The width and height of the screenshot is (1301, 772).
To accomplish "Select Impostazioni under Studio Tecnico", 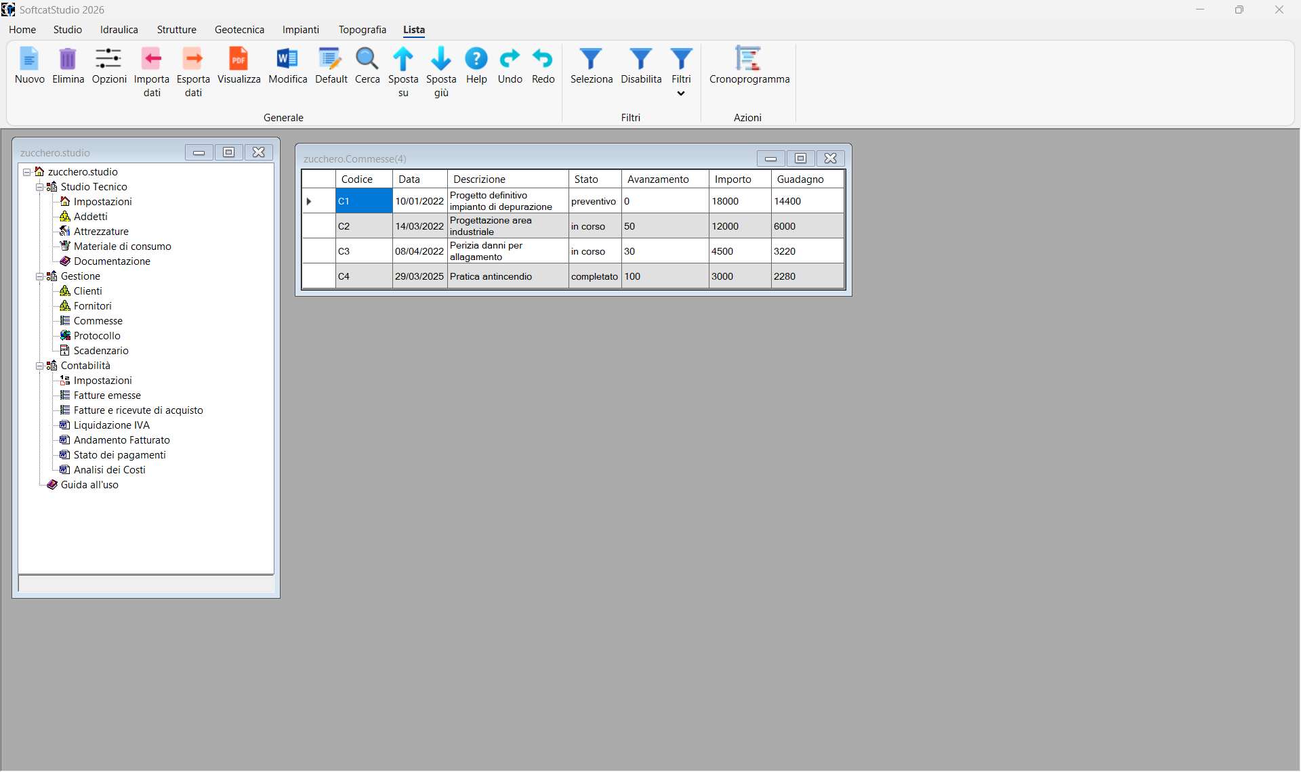I will click(x=102, y=202).
